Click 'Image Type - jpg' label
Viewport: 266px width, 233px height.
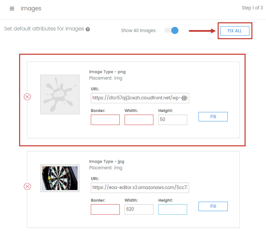click(x=107, y=162)
